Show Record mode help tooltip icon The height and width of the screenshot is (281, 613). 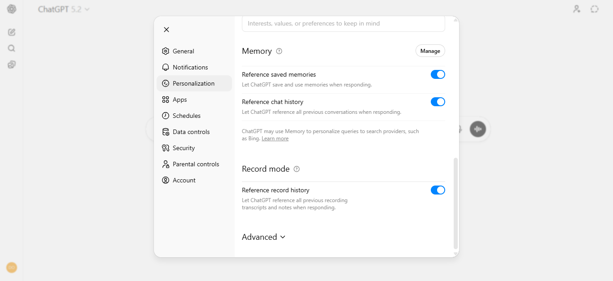coord(297,169)
